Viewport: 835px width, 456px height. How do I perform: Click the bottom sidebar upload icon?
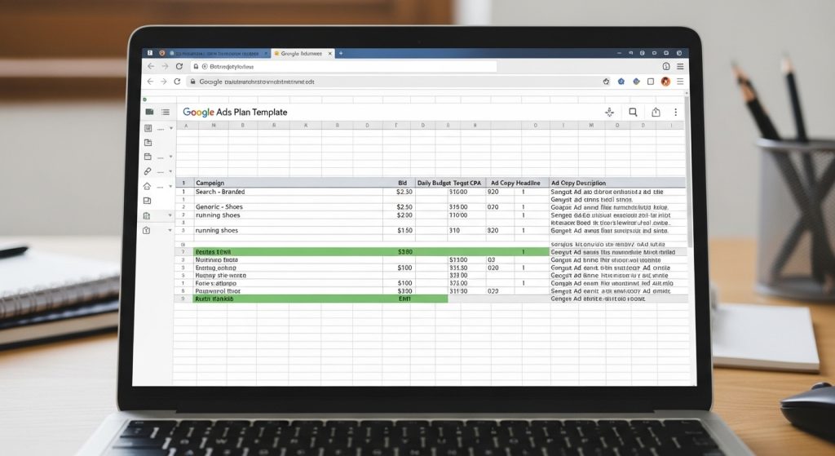[147, 230]
